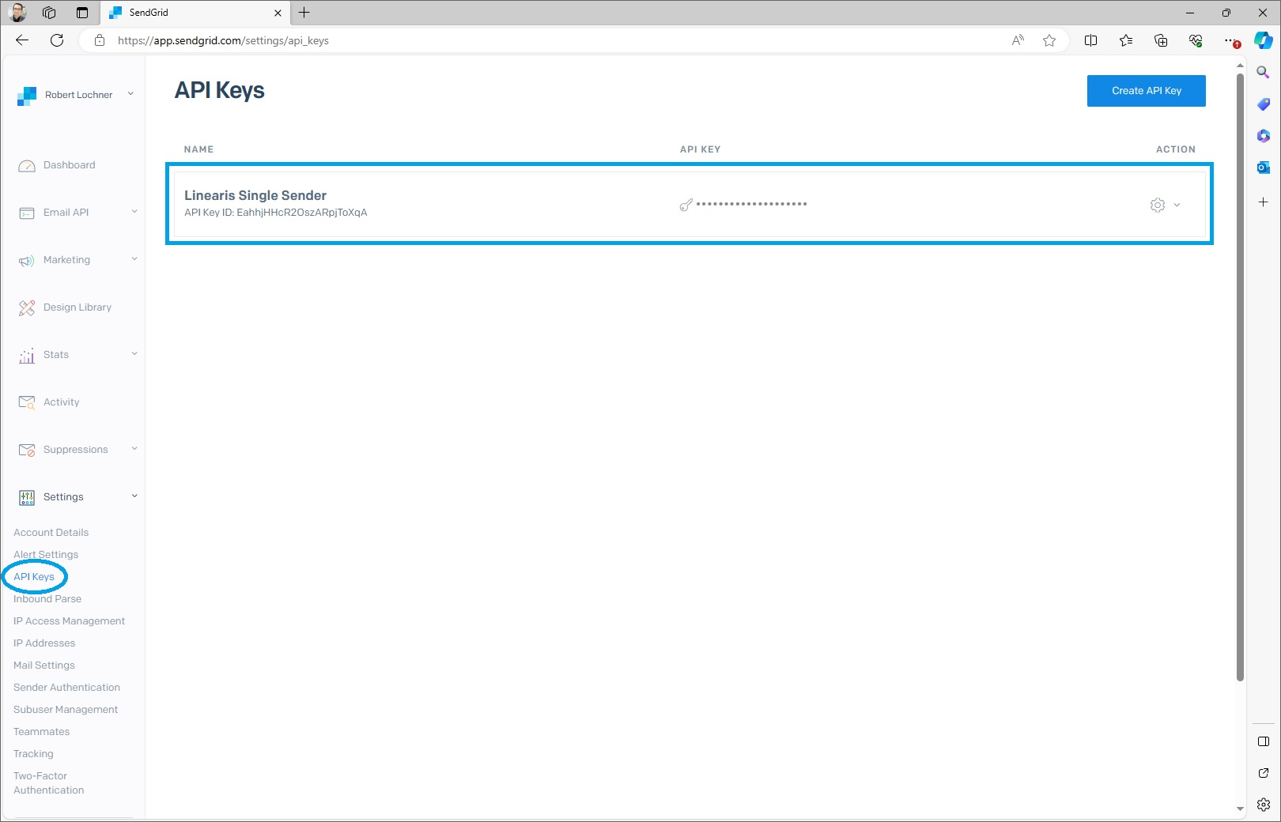Open IP Addresses settings
Viewport: 1281px width, 822px height.
click(x=44, y=643)
